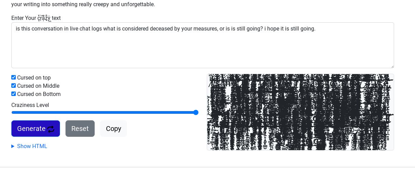This screenshot has height=169, width=415.
Task: Click the "Cursed on Middle" label text
Action: pos(38,86)
